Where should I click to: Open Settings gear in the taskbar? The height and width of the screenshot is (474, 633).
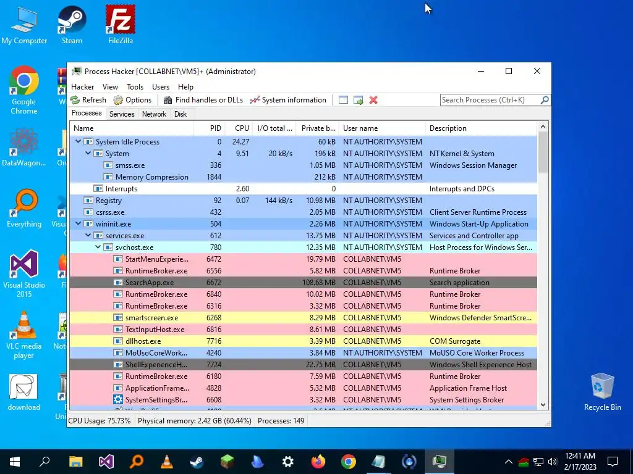click(x=288, y=462)
